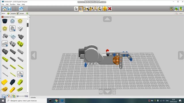The width and height of the screenshot is (184, 103).
Task: Open the View menu
Action: pyautogui.click(x=18, y=4)
